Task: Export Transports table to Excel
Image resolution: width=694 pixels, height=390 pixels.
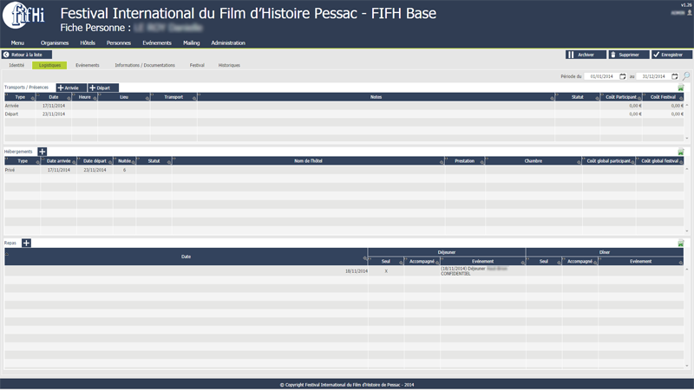Action: (681, 88)
